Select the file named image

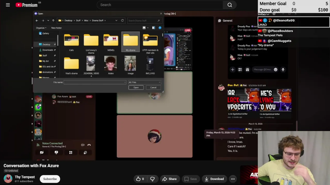coord(130,65)
